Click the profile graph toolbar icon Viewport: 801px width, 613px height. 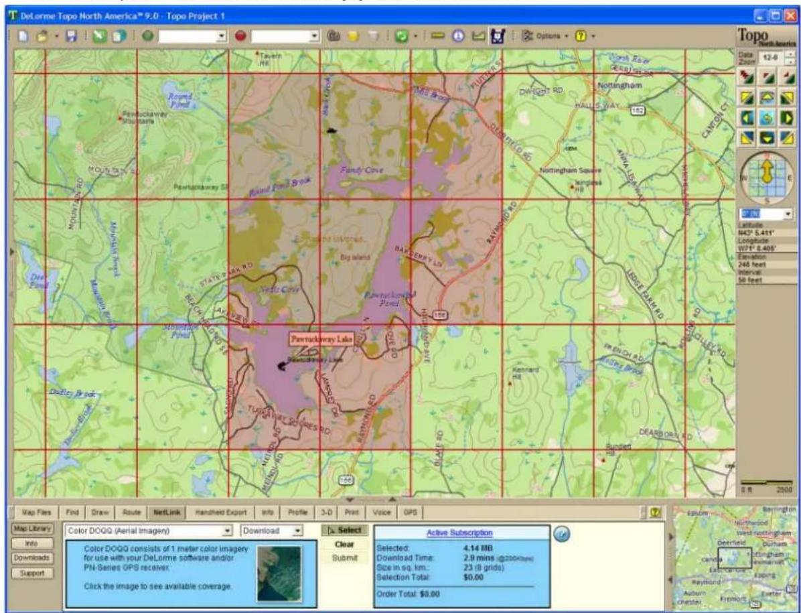(x=478, y=36)
